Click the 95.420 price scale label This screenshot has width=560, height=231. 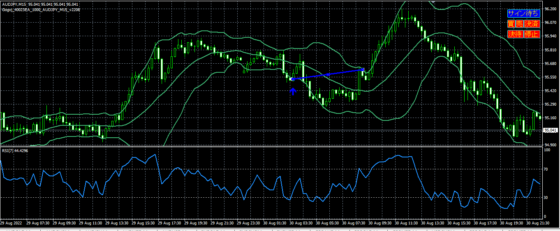coord(551,90)
